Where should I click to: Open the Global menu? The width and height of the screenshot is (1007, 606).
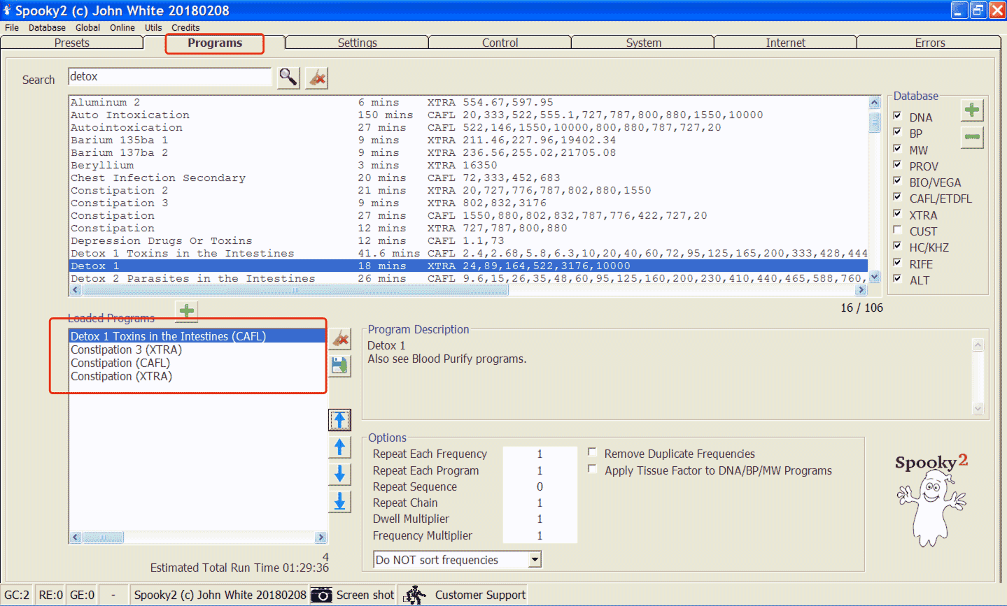87,27
